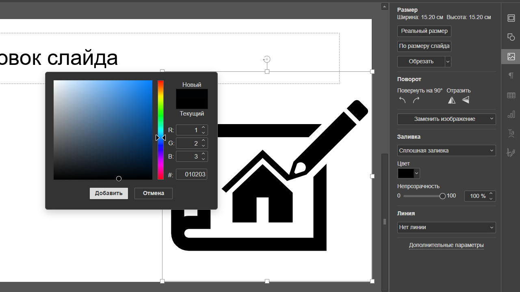Click the hue spectrum bar
The height and width of the screenshot is (292, 520).
coord(160,130)
